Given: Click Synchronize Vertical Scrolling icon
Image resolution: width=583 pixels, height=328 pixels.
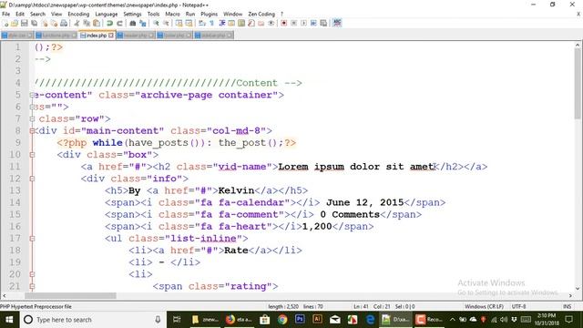Looking at the screenshot, I should pos(179,23).
